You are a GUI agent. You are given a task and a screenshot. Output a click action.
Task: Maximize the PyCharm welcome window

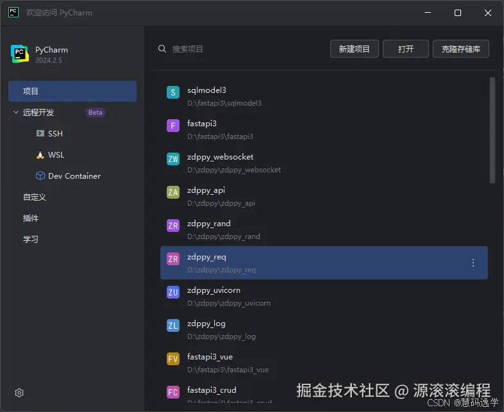(x=458, y=13)
